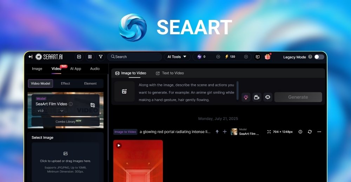Click the regenerate refresh icon on result row
The image size is (351, 182).
310,132
